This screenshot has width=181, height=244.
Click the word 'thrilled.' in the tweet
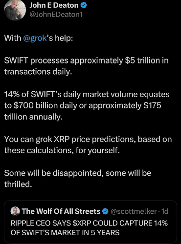pyautogui.click(x=18, y=184)
